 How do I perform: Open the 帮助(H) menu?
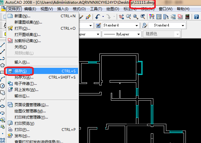click(183, 9)
